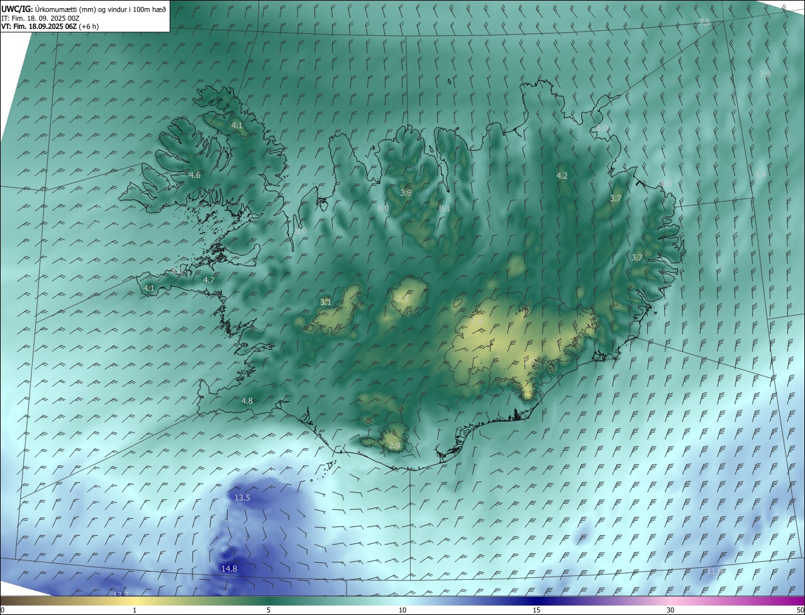Click the 4.7 value on the Snæfellsnes peninsula
The image size is (805, 615).
pos(209,280)
